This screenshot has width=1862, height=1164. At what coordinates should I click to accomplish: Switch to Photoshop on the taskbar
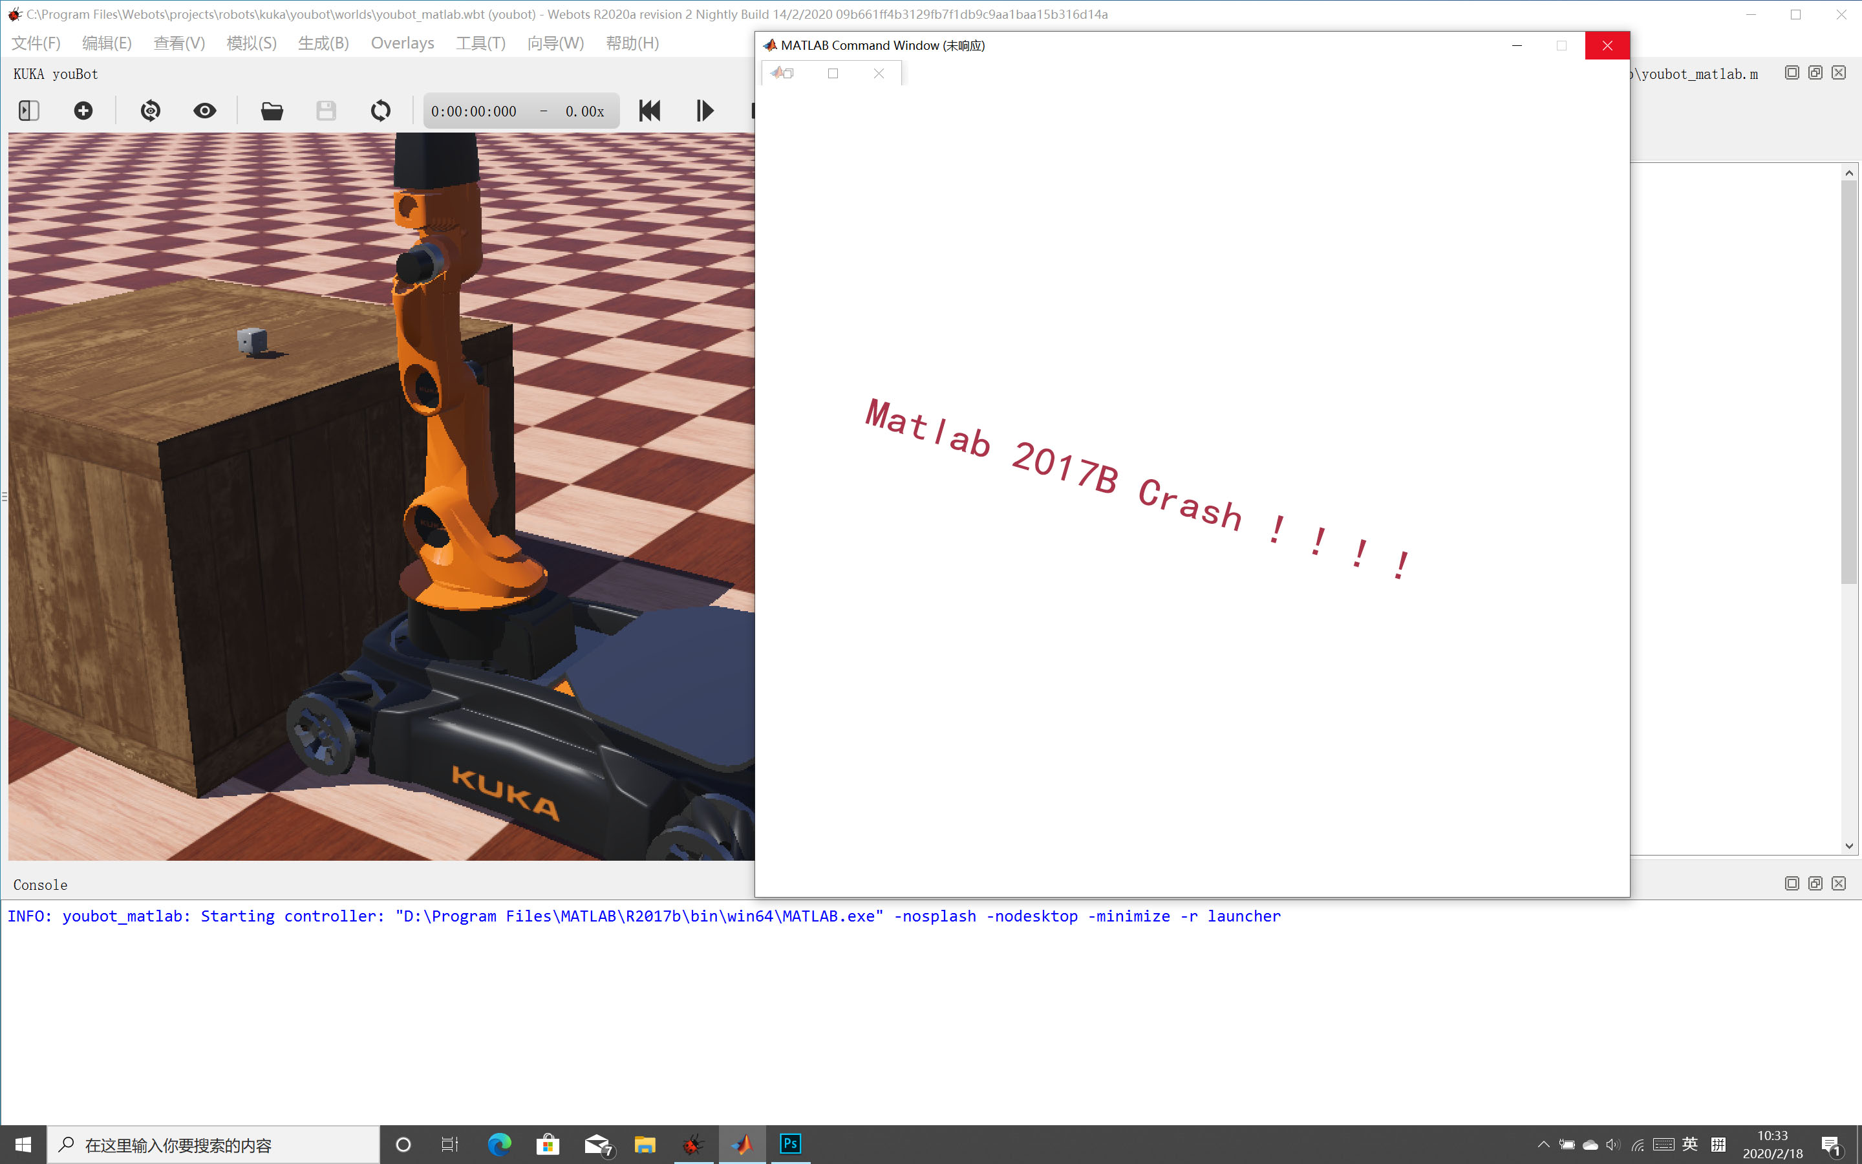click(x=790, y=1145)
